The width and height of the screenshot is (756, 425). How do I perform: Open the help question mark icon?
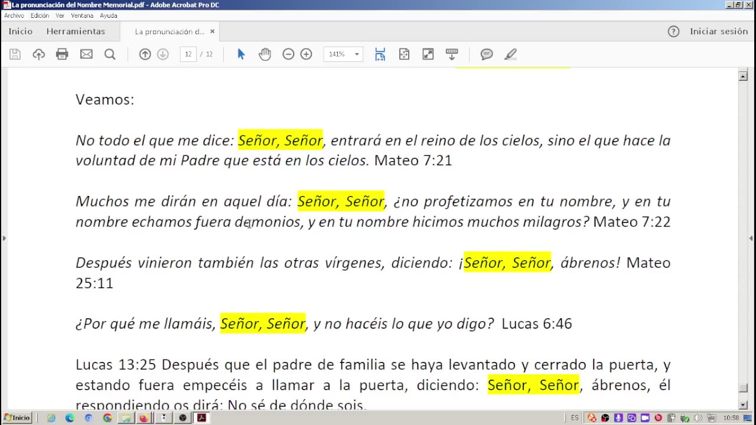(673, 32)
